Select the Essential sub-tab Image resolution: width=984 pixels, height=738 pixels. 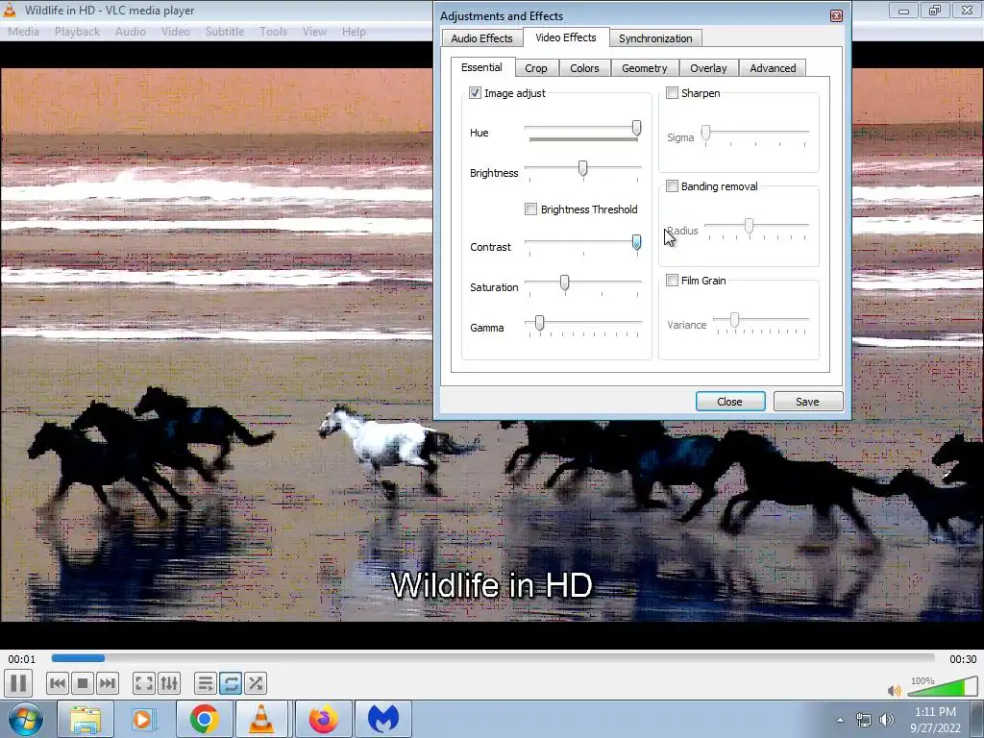[482, 67]
